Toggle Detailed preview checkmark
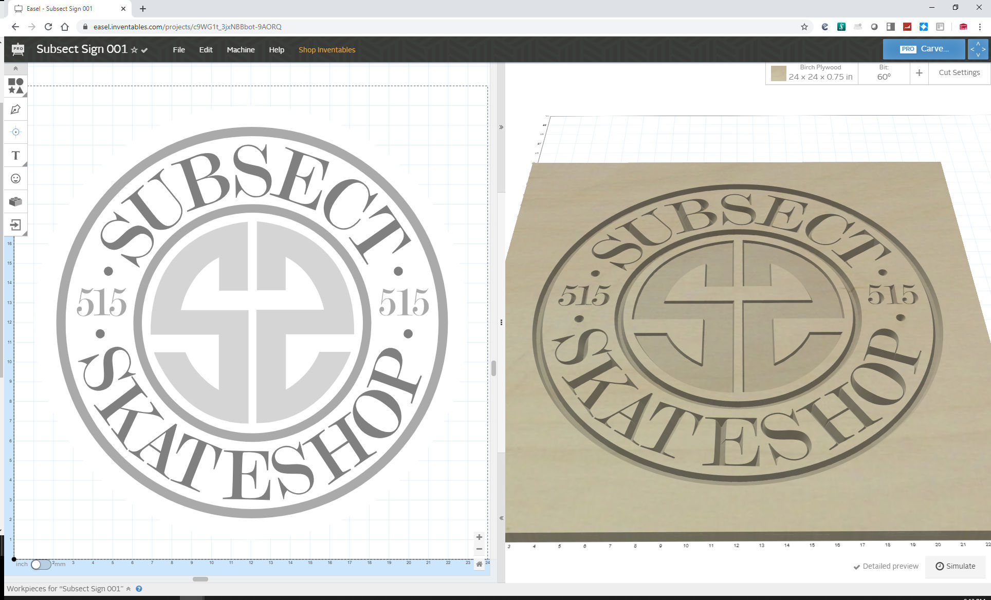Viewport: 991px width, 600px height. pyautogui.click(x=857, y=567)
